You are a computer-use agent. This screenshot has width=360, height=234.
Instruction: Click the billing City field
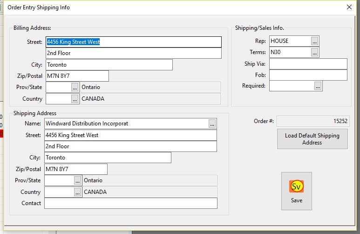[x=109, y=65]
